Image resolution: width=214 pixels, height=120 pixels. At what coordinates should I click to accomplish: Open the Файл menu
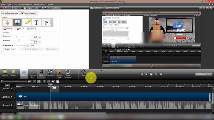[x=3, y=5]
